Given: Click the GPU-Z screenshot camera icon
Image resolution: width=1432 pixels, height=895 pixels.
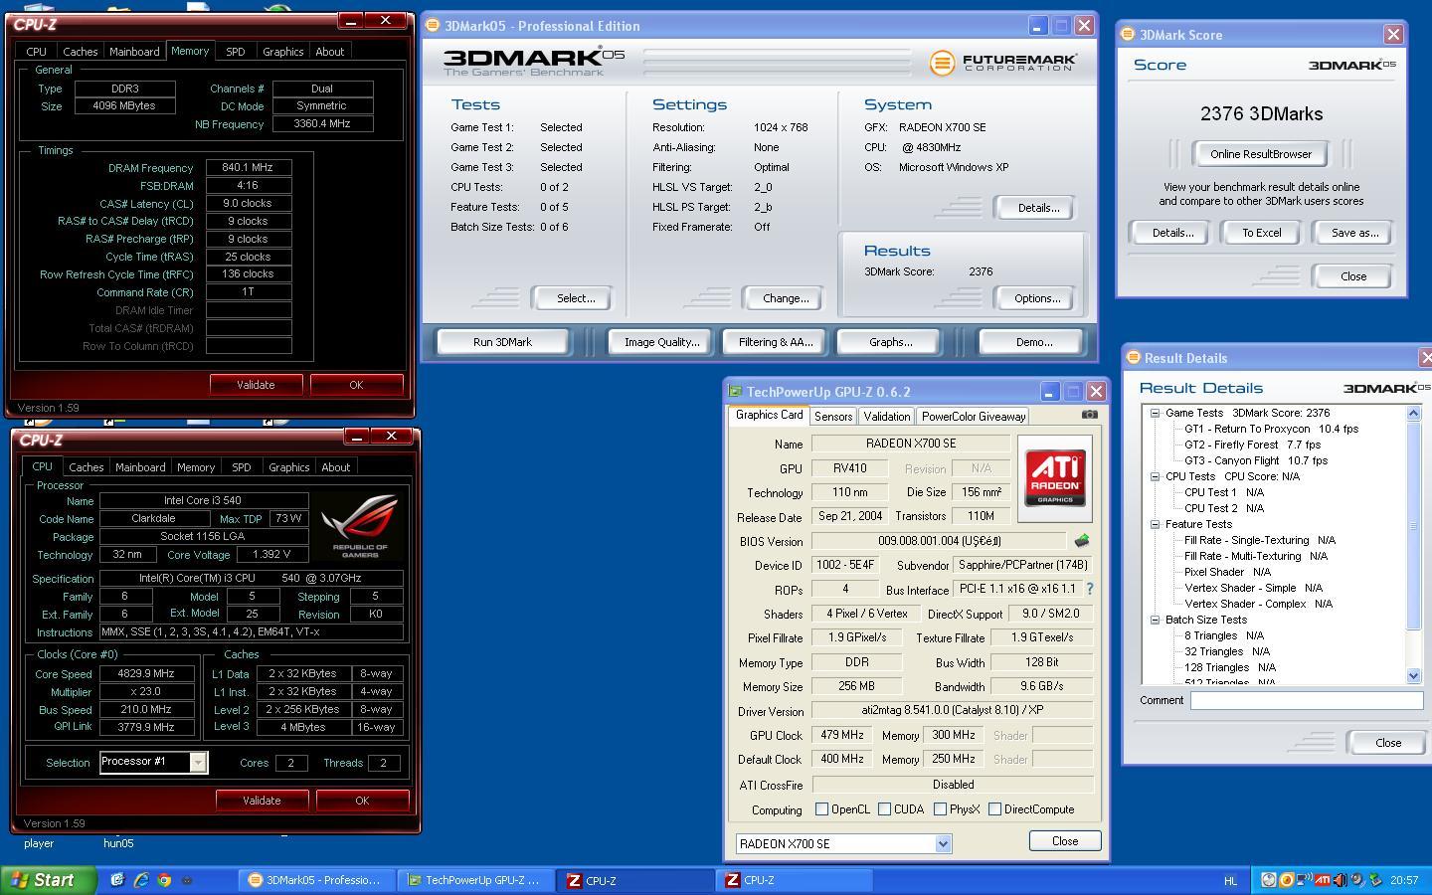Looking at the screenshot, I should [1090, 415].
